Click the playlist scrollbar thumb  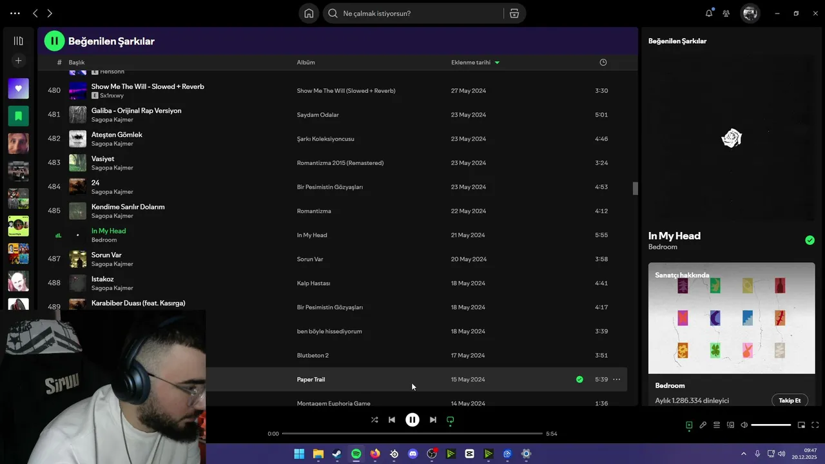(x=635, y=189)
